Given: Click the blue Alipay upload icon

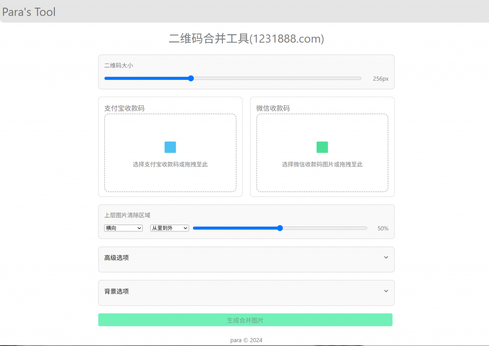Looking at the screenshot, I should pos(170,147).
